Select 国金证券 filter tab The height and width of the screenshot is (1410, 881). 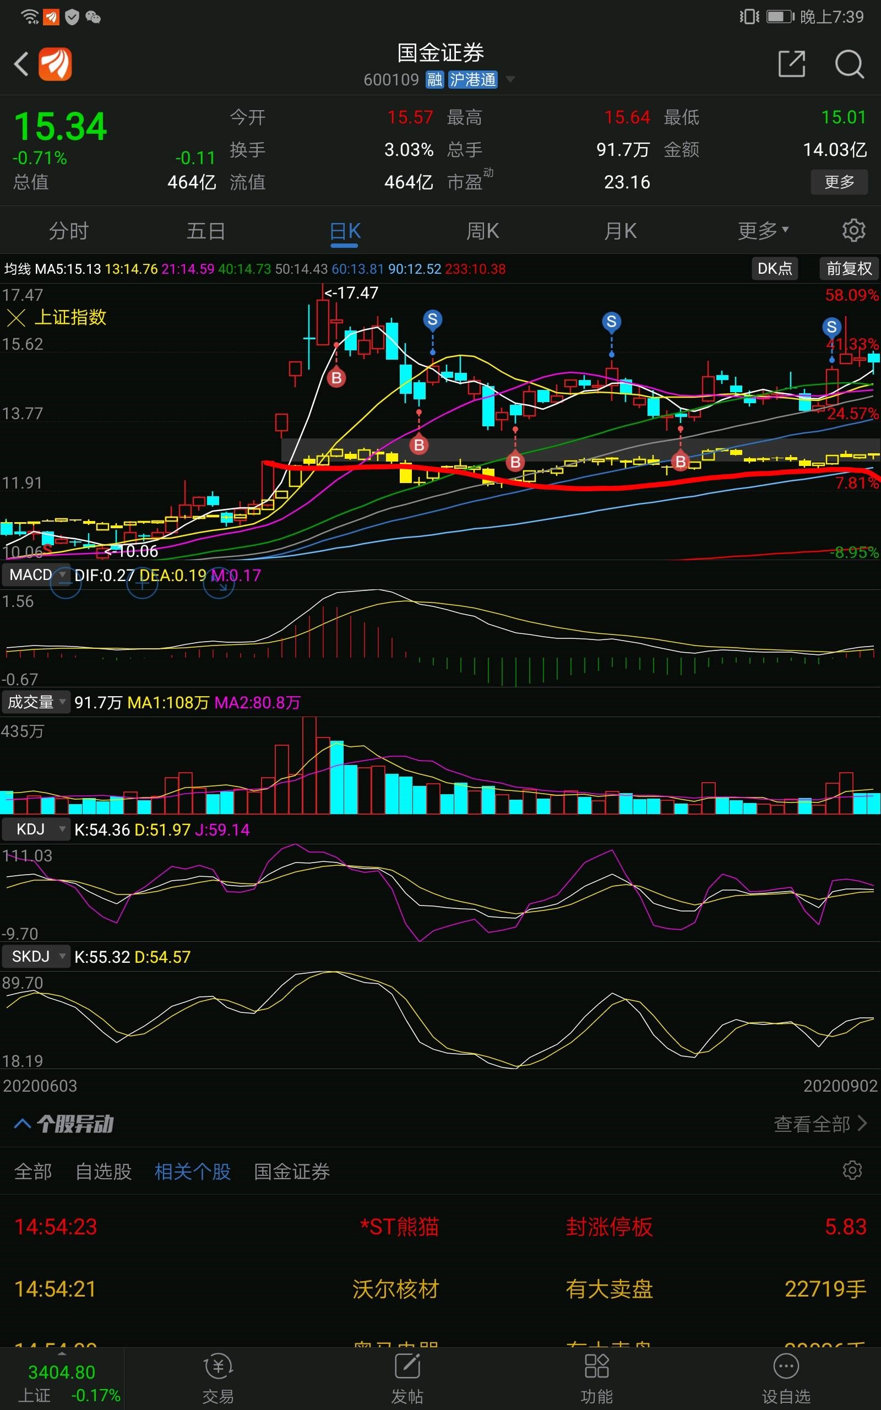[292, 1171]
